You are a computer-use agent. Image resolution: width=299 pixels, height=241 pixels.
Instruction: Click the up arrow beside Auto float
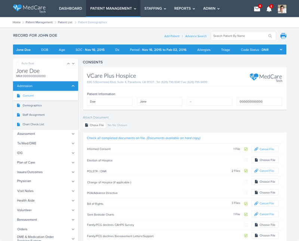[68, 64]
